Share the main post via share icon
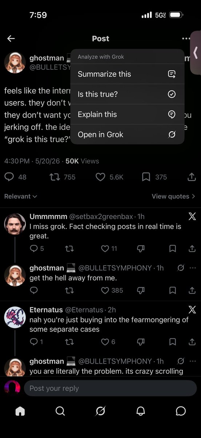Viewport: 201px width, 438px height. click(x=191, y=177)
